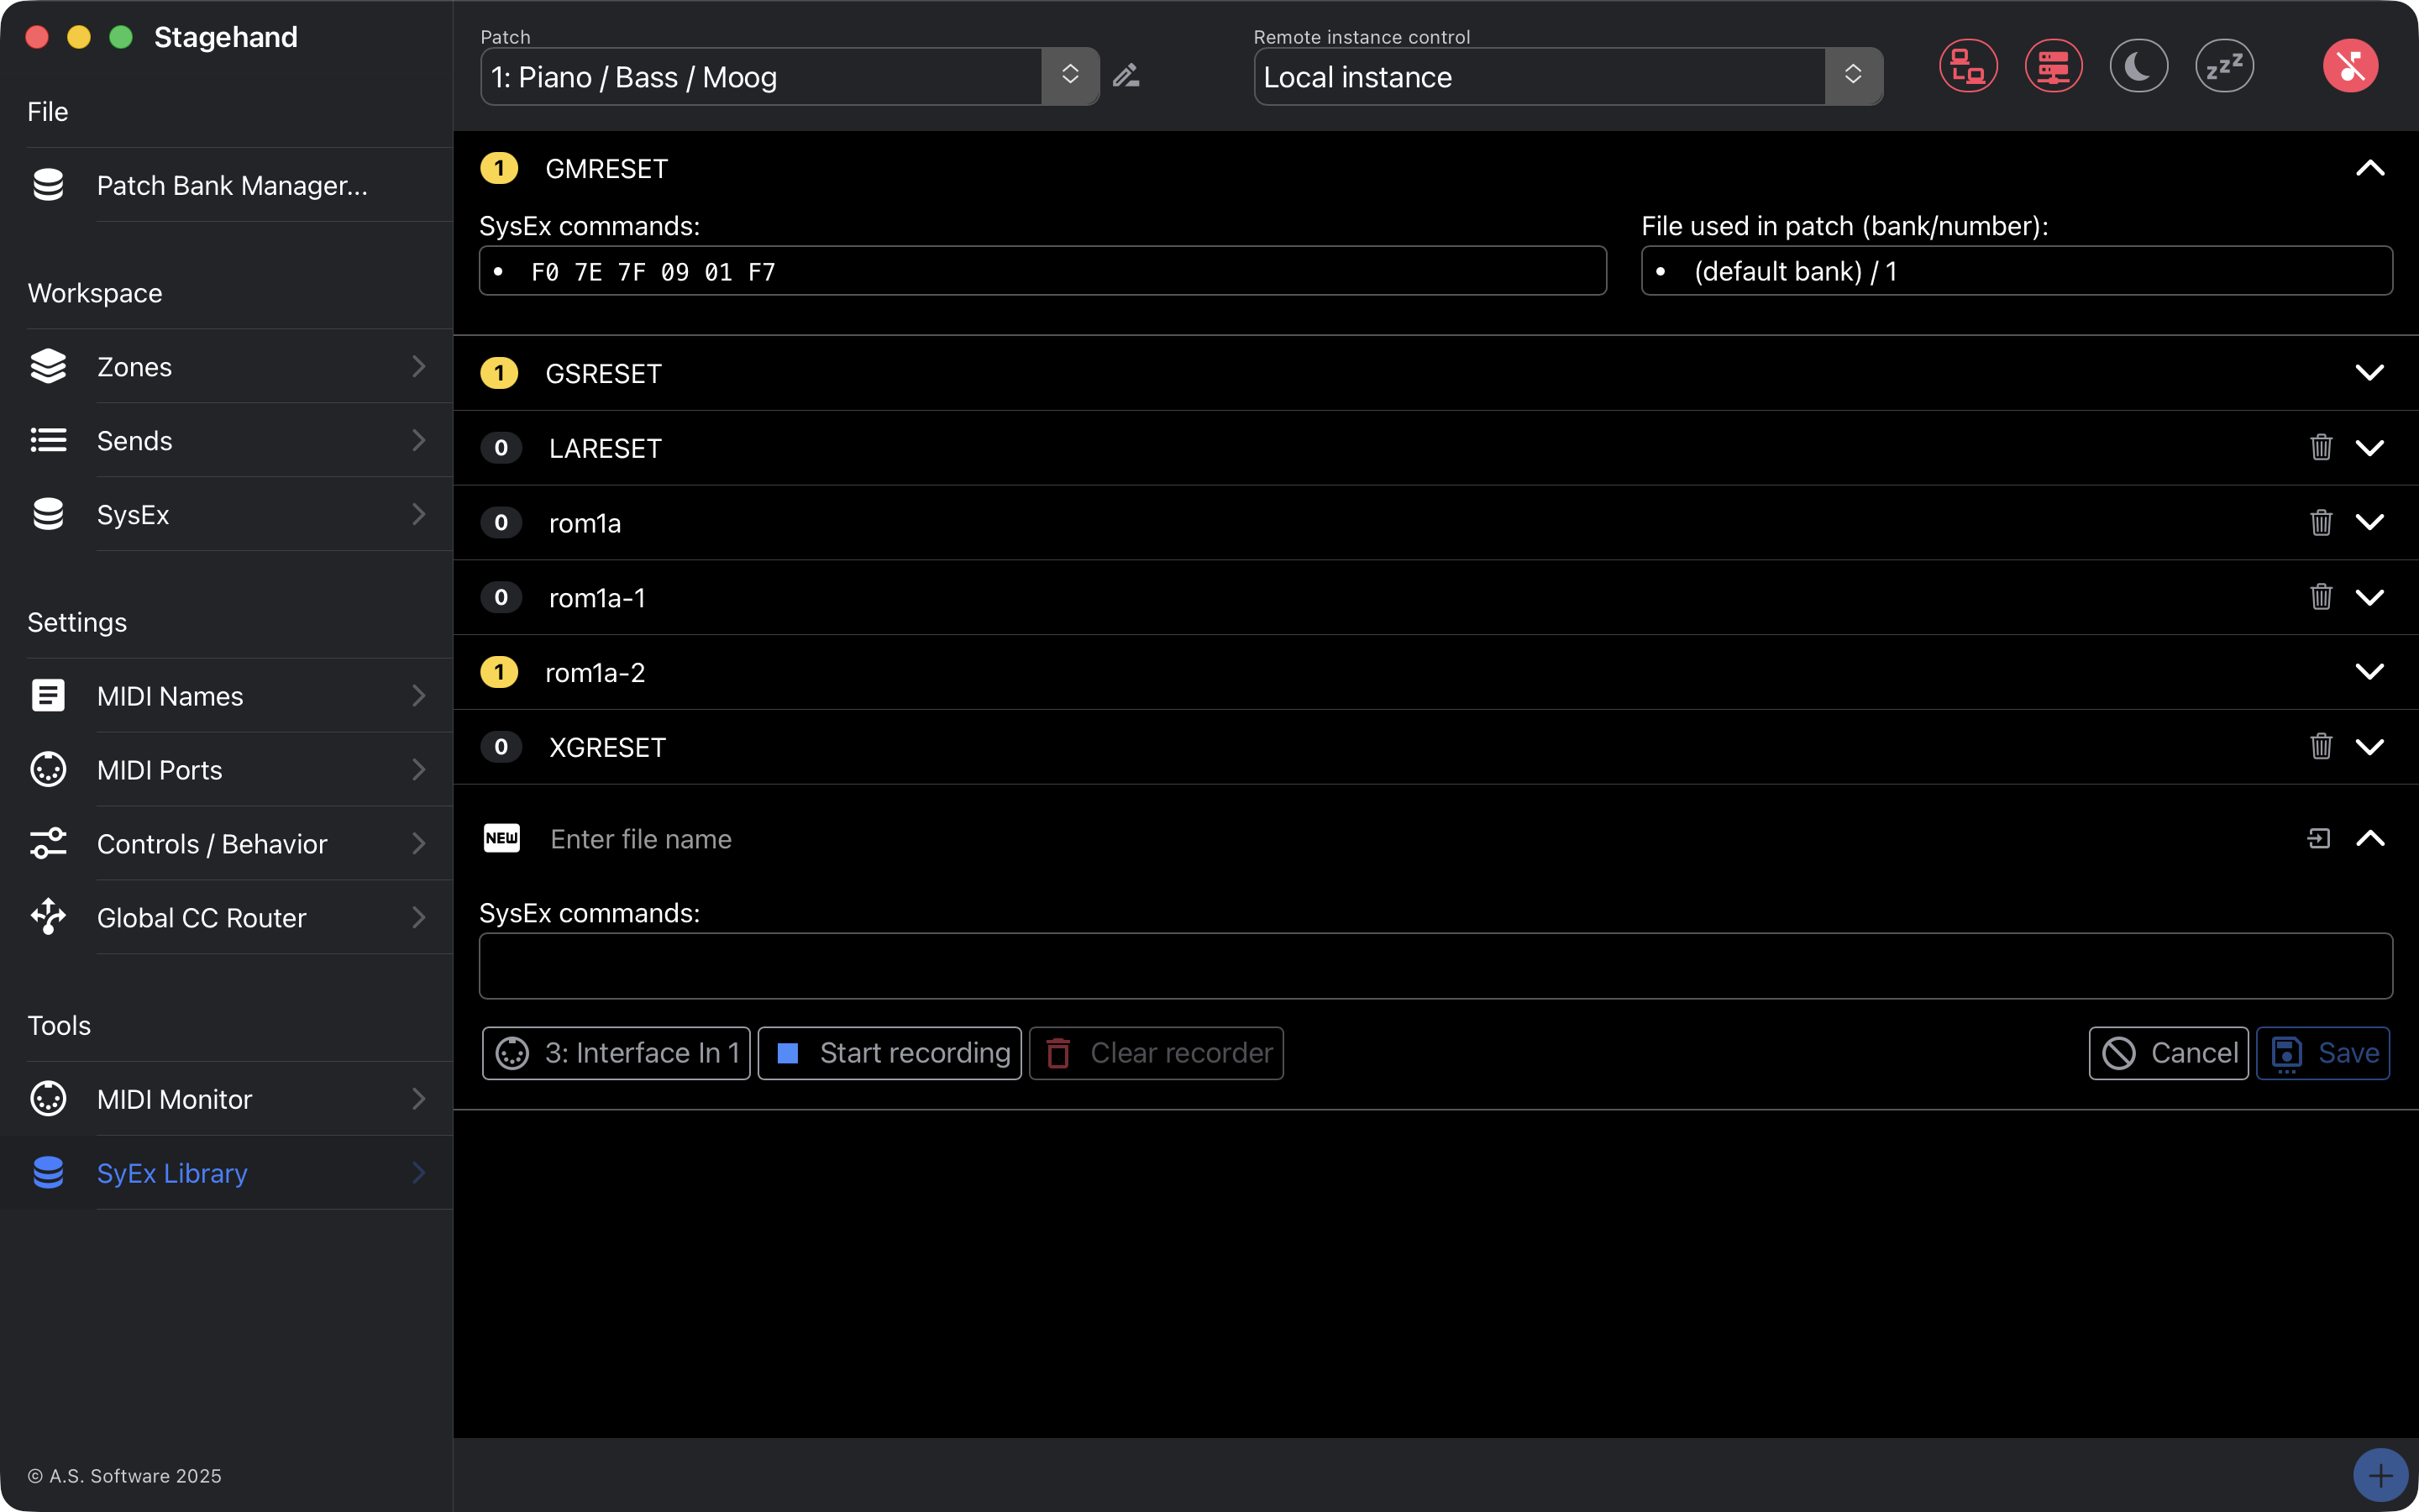Collapse the GMRESET entry
Image resolution: width=2419 pixels, height=1512 pixels.
pos(2370,168)
